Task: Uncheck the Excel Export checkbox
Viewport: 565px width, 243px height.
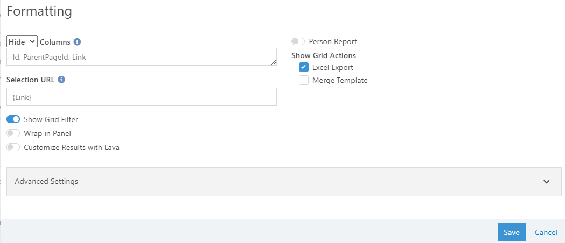Action: [x=304, y=67]
